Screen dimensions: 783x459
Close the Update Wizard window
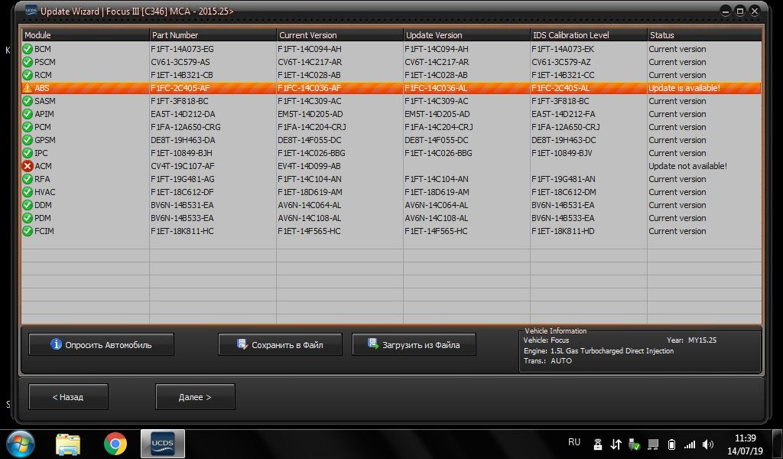(755, 11)
